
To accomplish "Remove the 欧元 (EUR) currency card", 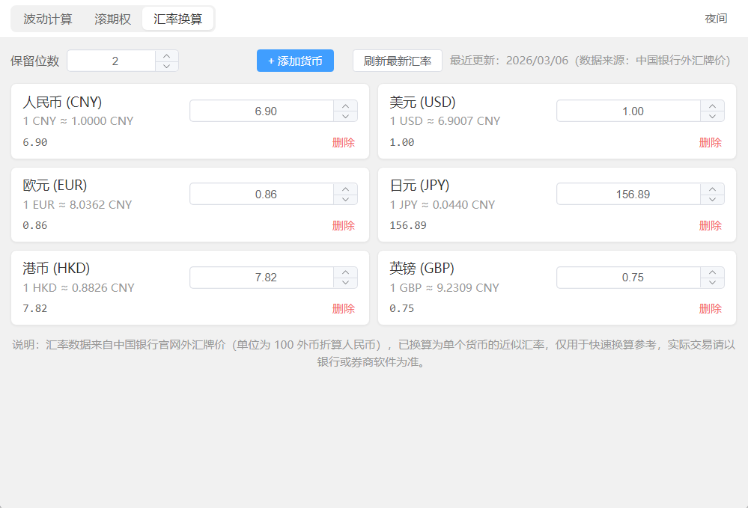I will tap(343, 225).
